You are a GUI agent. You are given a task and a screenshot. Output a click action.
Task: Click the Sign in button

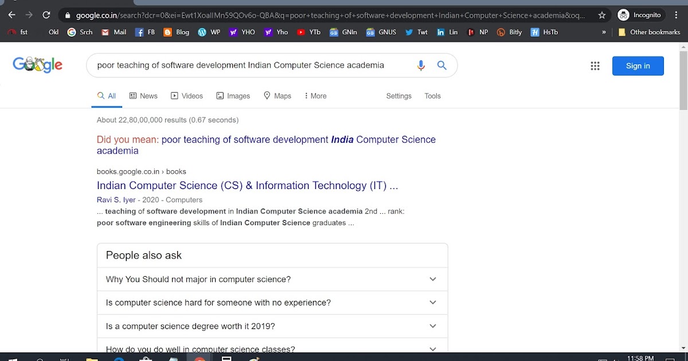[x=638, y=65]
